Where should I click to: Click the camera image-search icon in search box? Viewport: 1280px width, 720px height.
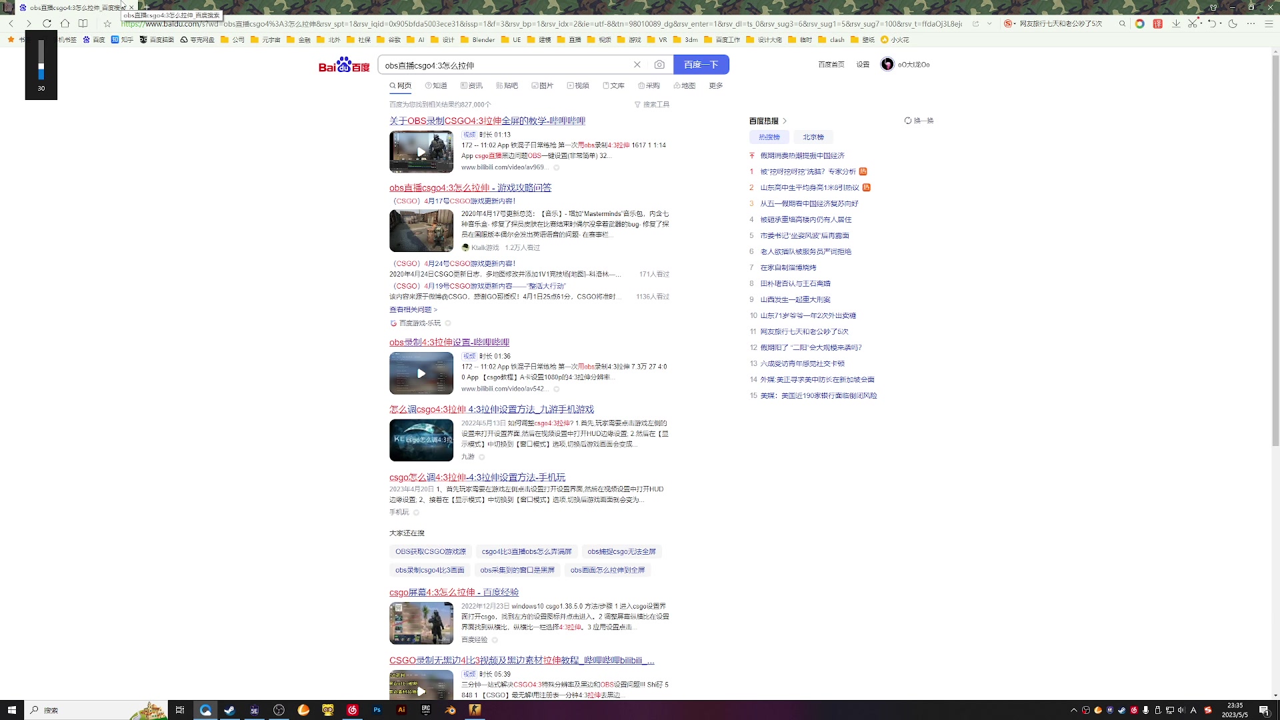[x=659, y=65]
